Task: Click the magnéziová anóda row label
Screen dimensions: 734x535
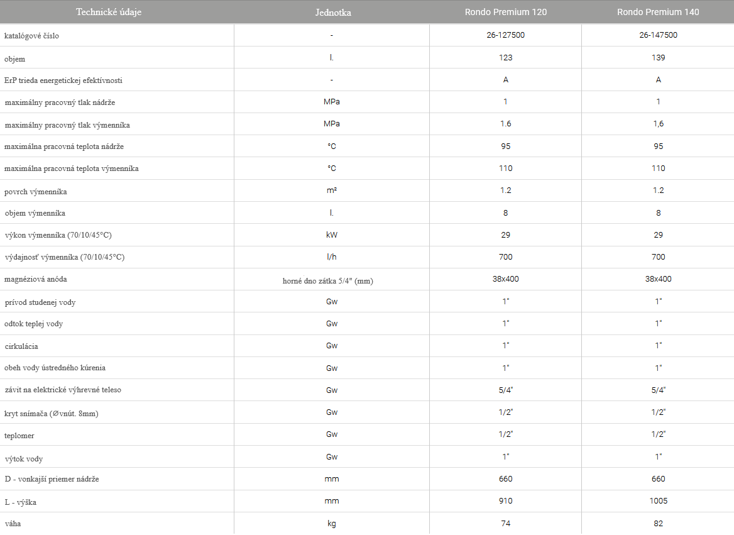Action: (36, 279)
